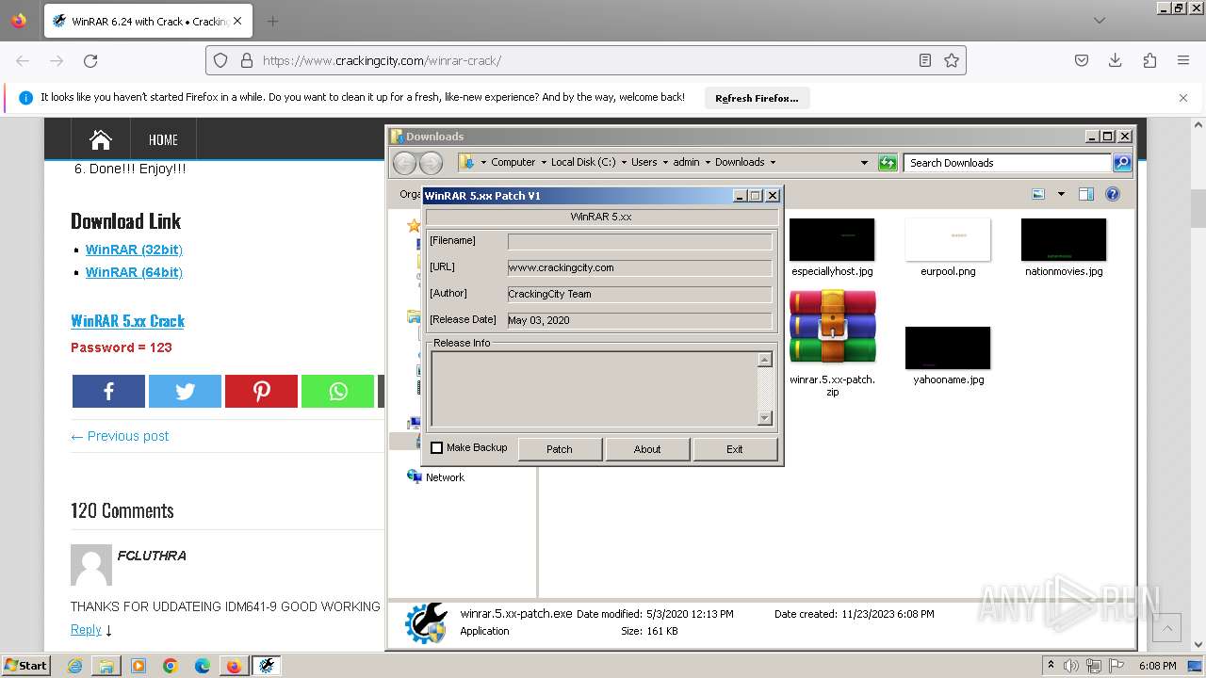1206x678 pixels.
Task: Open Explorer help question-mark icon
Action: coord(1113,194)
